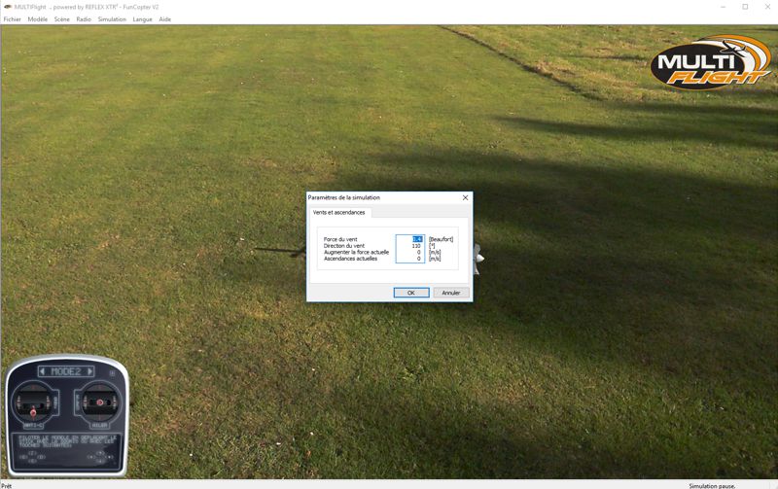778x489 pixels.
Task: Select the Vents et ascendances tab
Action: point(339,212)
